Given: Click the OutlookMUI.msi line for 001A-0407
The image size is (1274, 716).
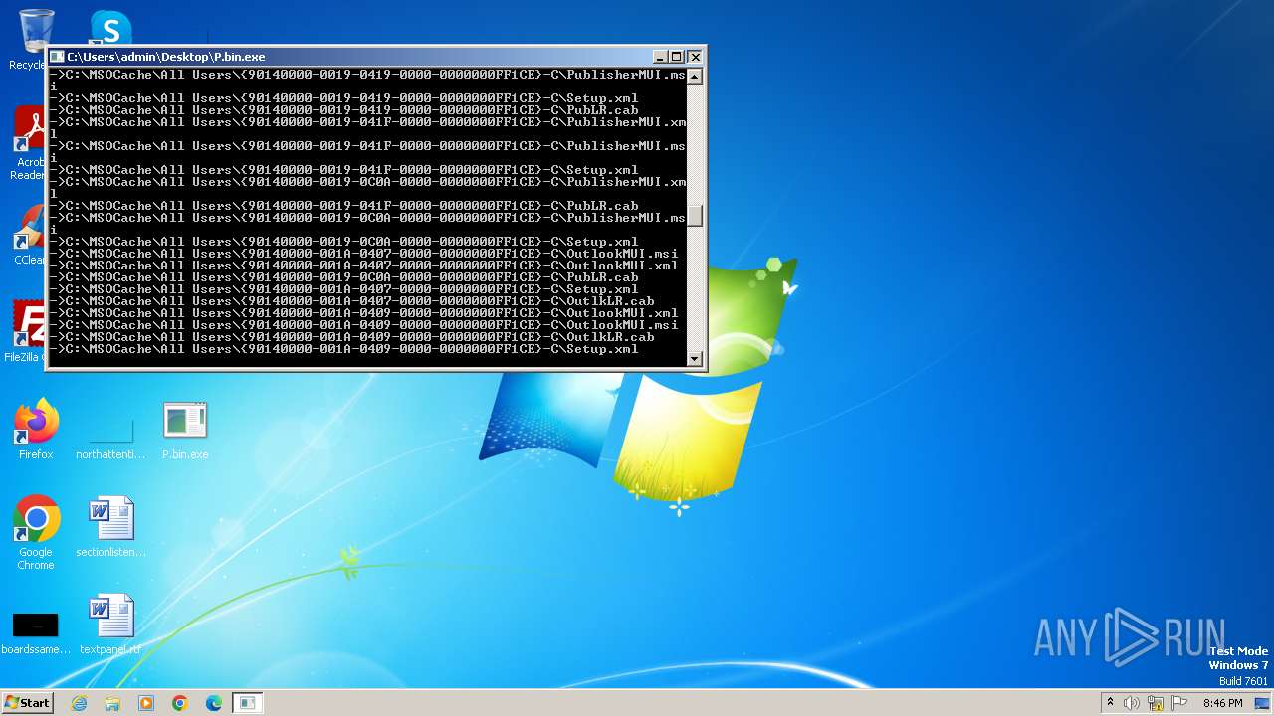Looking at the screenshot, I should click(x=365, y=254).
